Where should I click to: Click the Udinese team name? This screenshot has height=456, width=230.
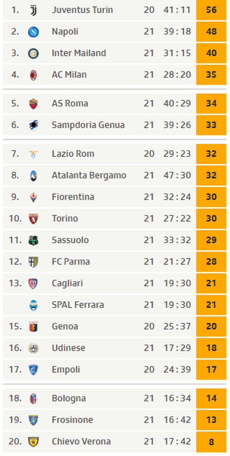[68, 348]
